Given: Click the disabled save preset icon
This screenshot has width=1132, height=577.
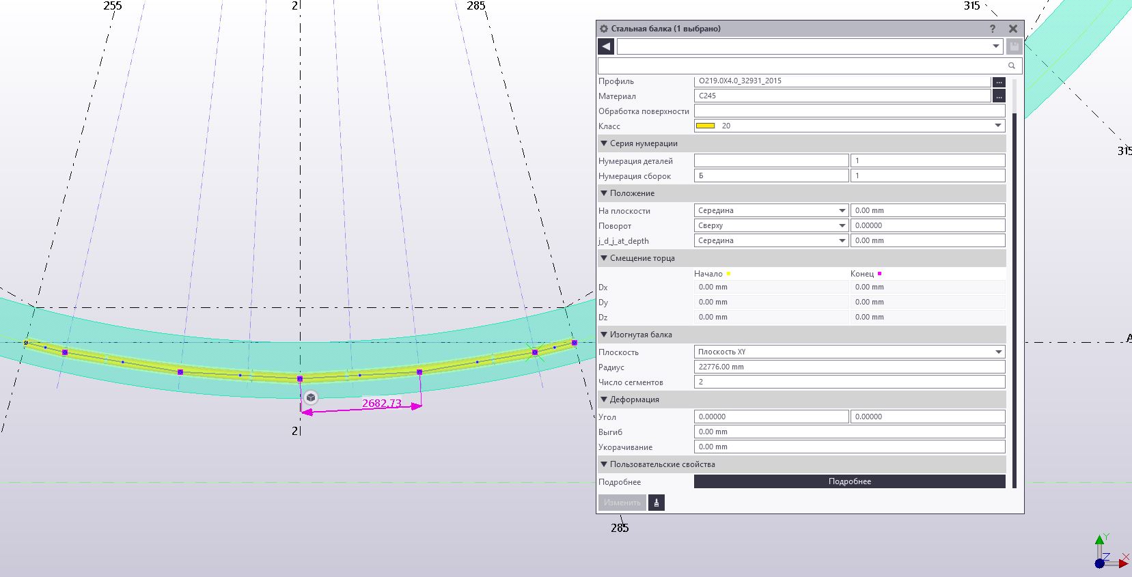Looking at the screenshot, I should [x=1014, y=46].
